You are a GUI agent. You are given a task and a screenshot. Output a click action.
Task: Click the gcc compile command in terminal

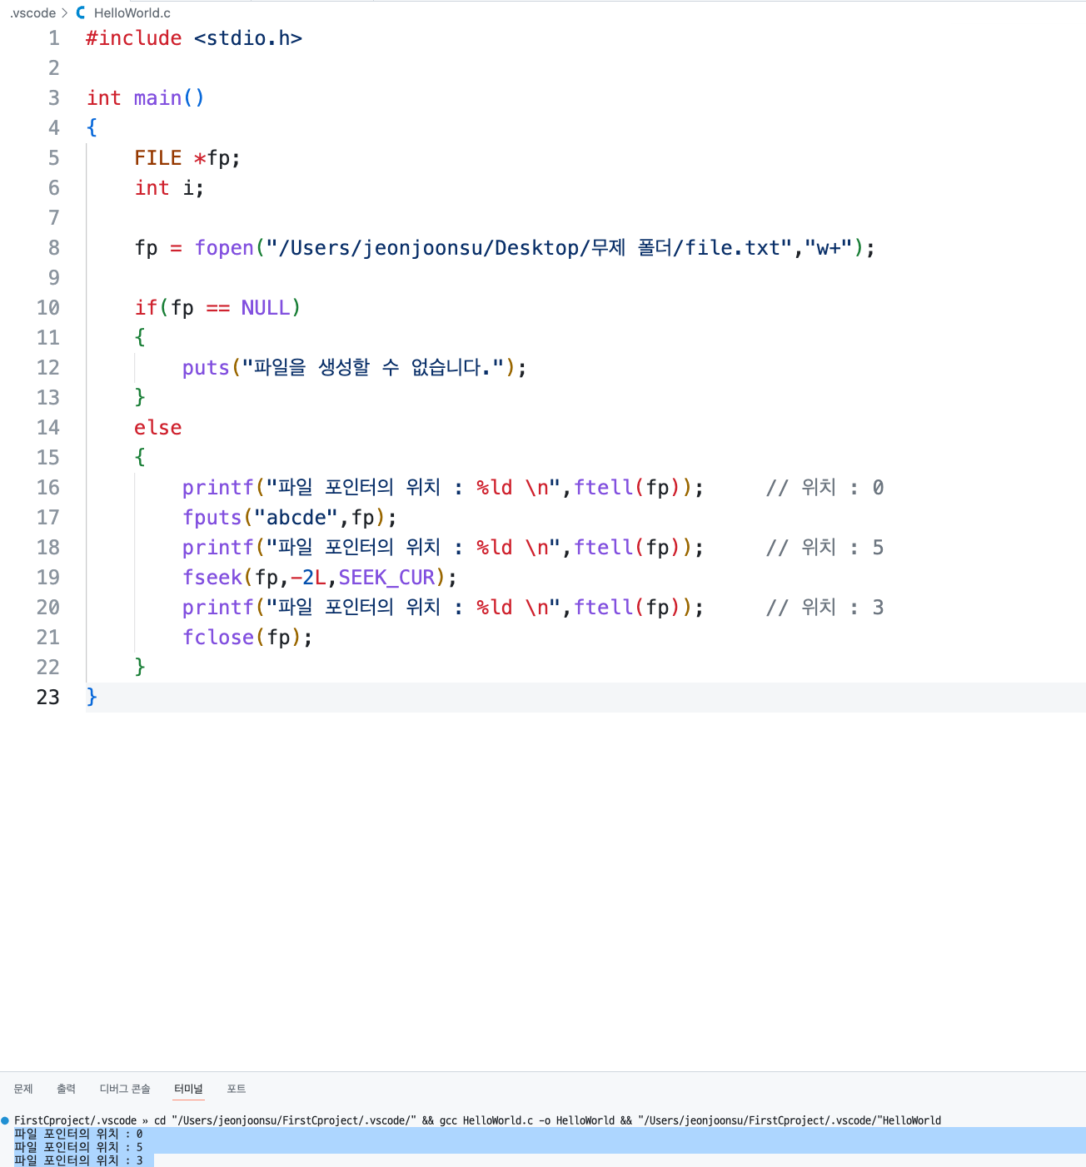(x=526, y=1120)
